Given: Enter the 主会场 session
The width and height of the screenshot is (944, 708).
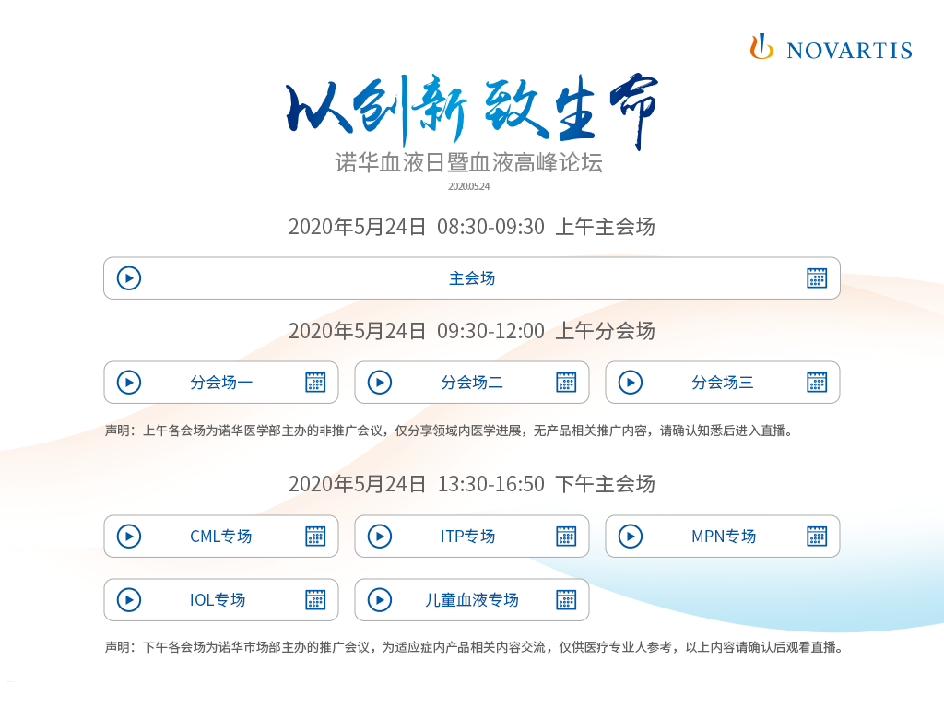Looking at the screenshot, I should tap(472, 278).
